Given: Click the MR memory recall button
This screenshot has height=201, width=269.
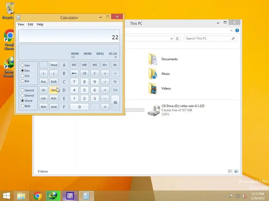Looking at the screenshot, I should (84, 65).
